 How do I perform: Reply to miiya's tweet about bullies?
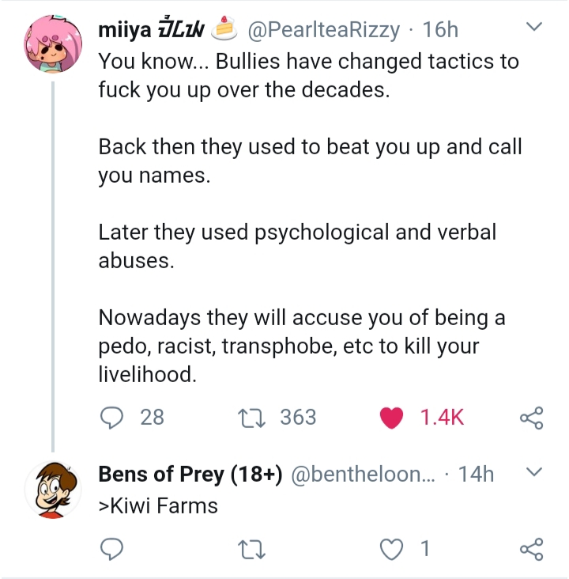tap(111, 418)
